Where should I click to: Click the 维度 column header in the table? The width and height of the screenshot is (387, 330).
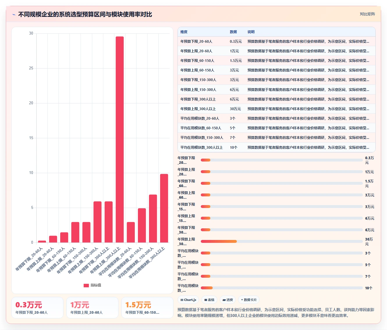[184, 32]
